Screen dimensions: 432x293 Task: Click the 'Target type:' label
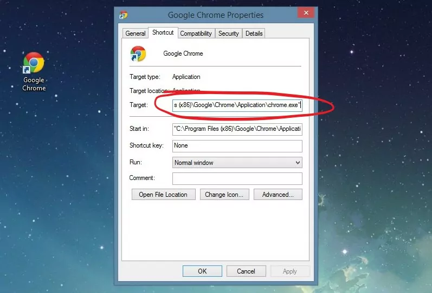point(145,77)
